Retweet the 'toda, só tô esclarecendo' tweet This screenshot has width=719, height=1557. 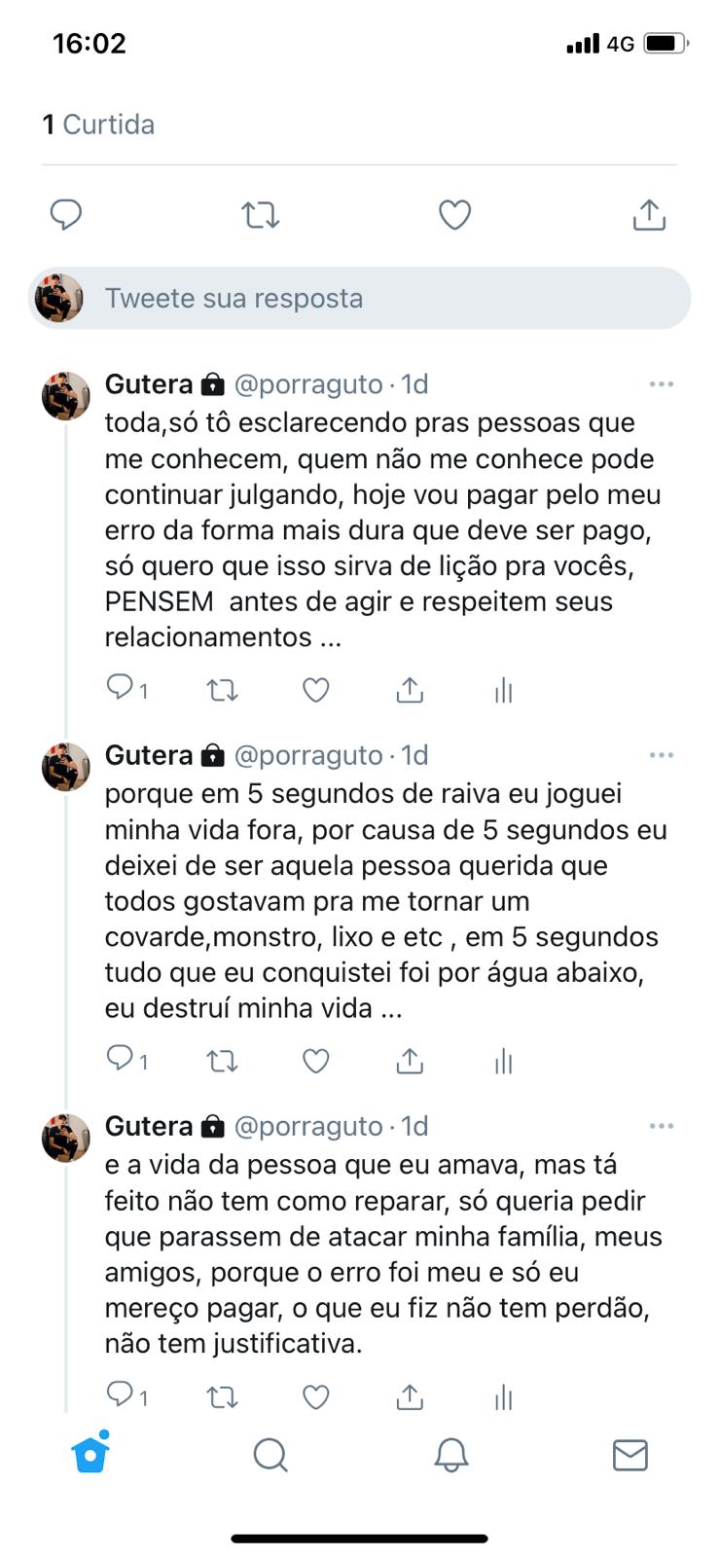(x=222, y=691)
